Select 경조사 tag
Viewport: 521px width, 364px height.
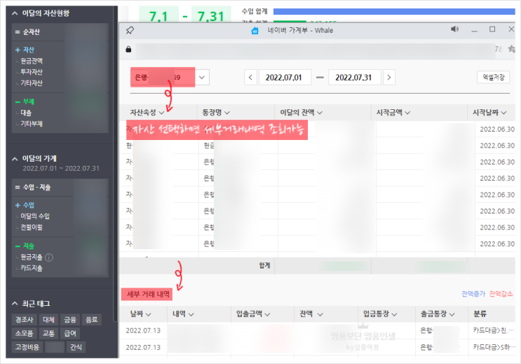25,320
